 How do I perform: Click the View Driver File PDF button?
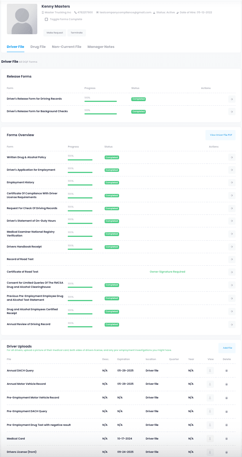click(x=220, y=135)
